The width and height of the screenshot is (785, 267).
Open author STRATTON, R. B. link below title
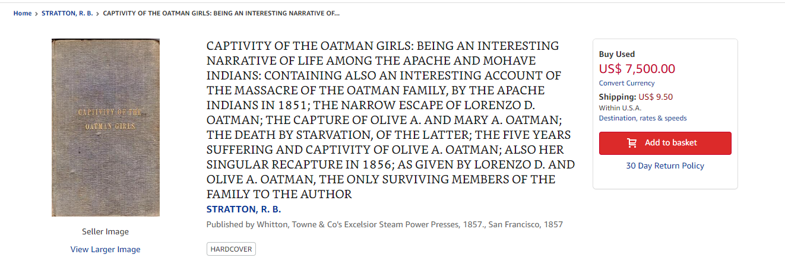click(x=243, y=209)
